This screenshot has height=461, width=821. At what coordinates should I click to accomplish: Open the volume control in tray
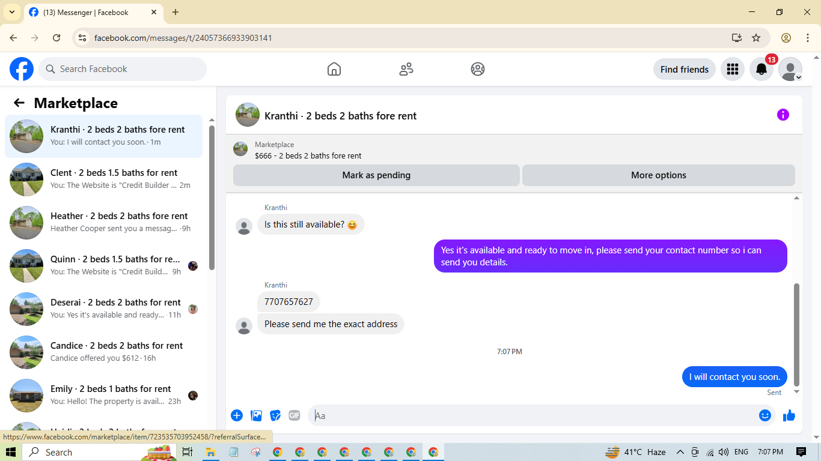pos(723,452)
